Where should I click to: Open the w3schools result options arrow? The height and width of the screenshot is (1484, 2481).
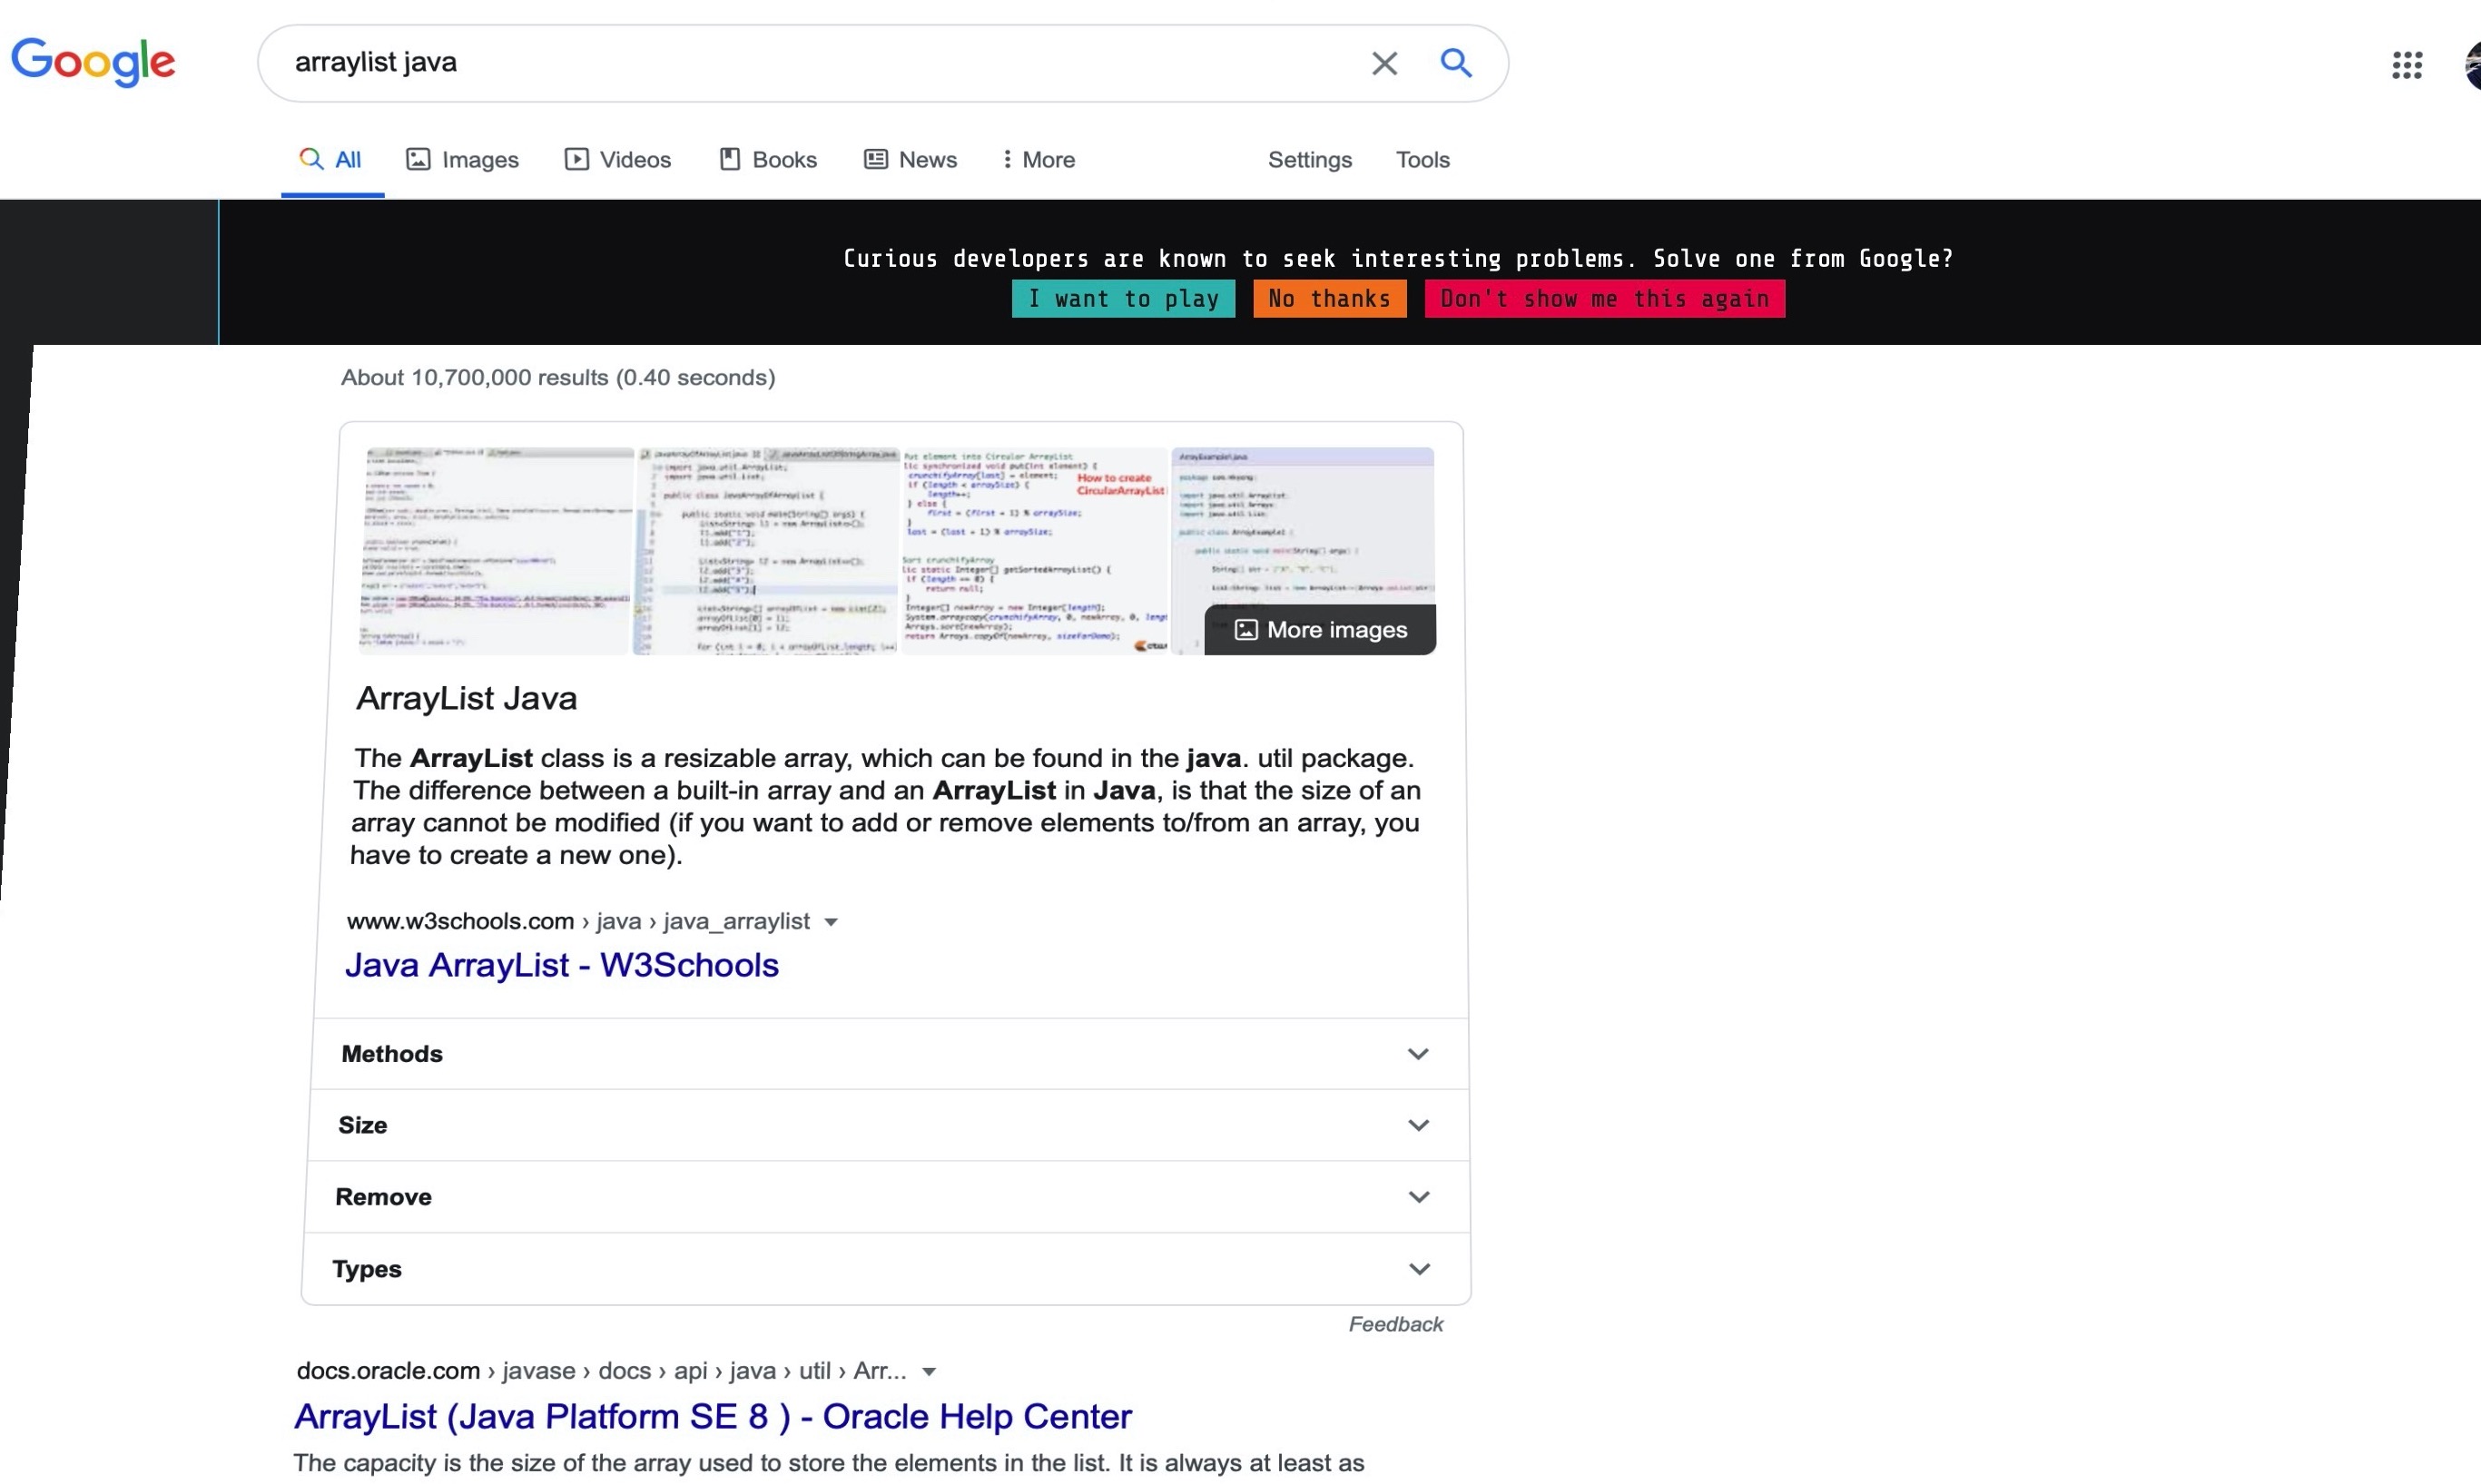830,922
